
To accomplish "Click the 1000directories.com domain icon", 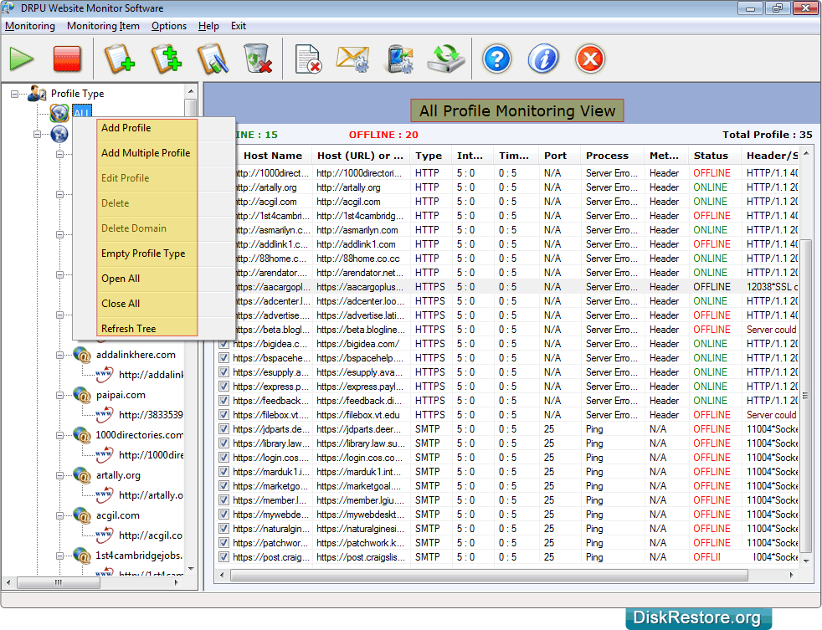I will pyautogui.click(x=82, y=435).
